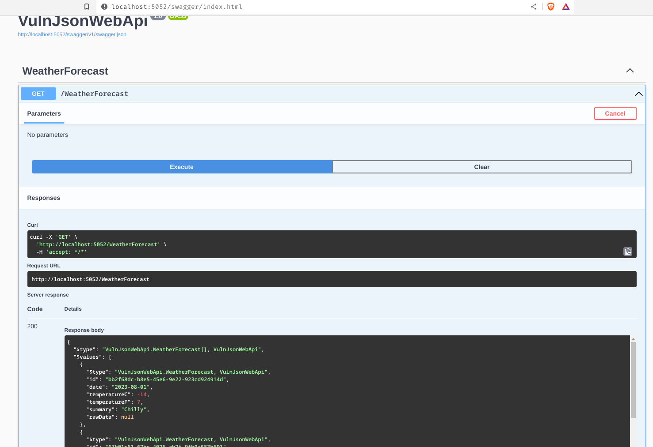This screenshot has width=653, height=447.
Task: Click the 'accept: */*' header text
Action: click(66, 252)
